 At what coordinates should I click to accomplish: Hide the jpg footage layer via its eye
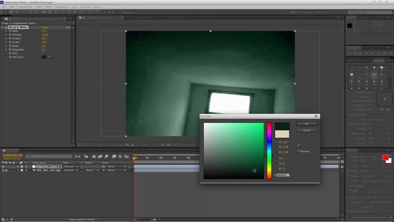3,170
